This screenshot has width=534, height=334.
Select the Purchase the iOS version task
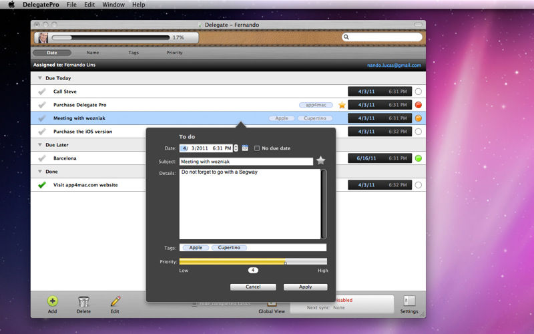pyautogui.click(x=83, y=132)
